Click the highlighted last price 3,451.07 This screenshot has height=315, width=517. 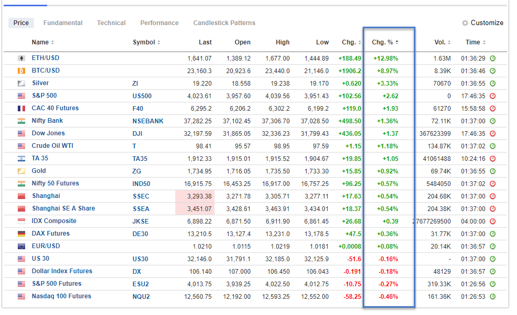click(199, 209)
